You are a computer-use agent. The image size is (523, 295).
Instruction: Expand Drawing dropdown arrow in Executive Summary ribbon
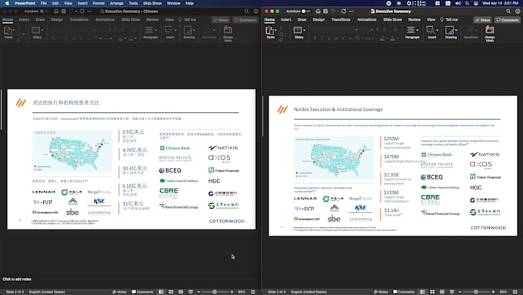[x=456, y=30]
